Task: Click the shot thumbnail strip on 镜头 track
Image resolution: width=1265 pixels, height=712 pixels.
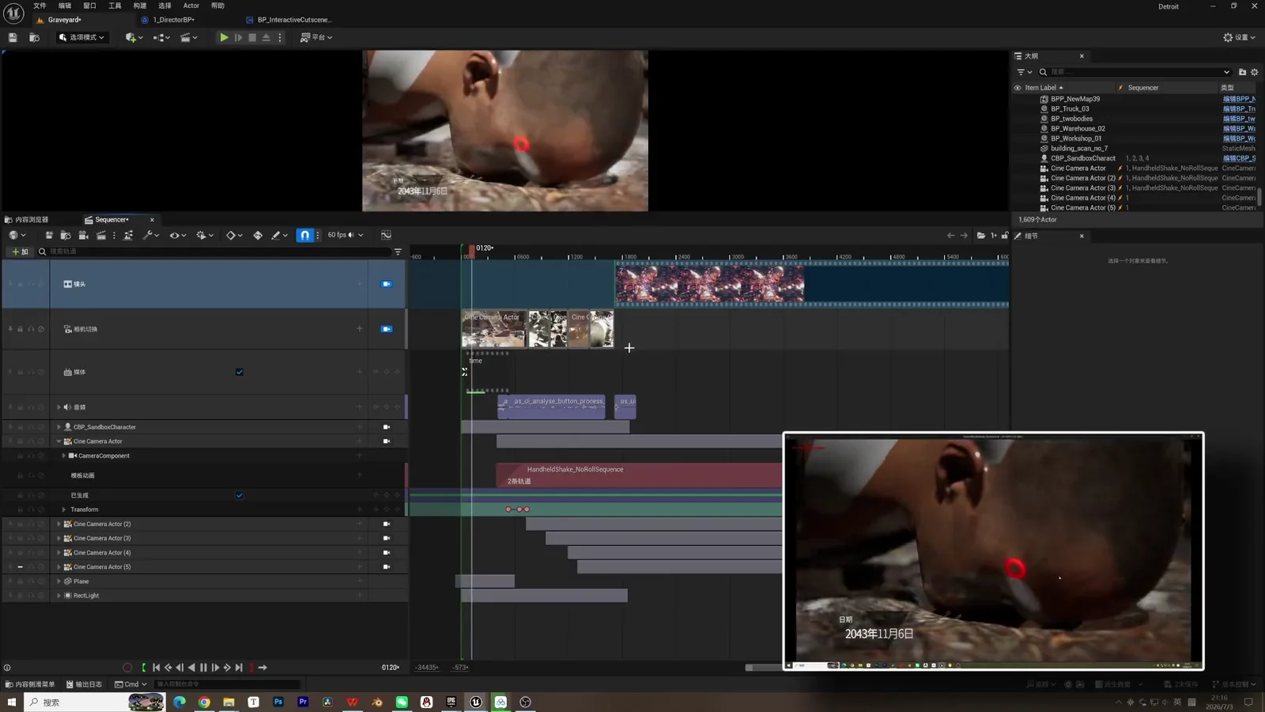Action: click(x=710, y=284)
